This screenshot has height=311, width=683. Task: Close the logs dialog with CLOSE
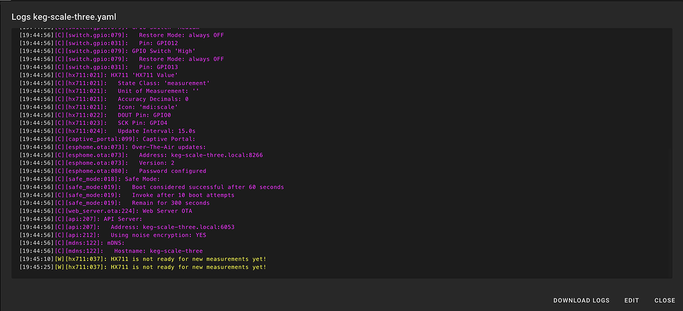[x=664, y=300]
